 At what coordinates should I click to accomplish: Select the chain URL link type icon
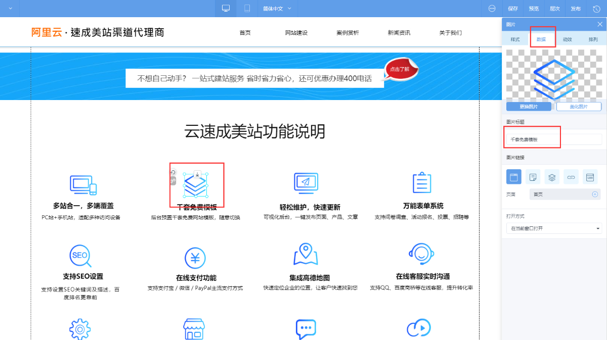coord(571,177)
